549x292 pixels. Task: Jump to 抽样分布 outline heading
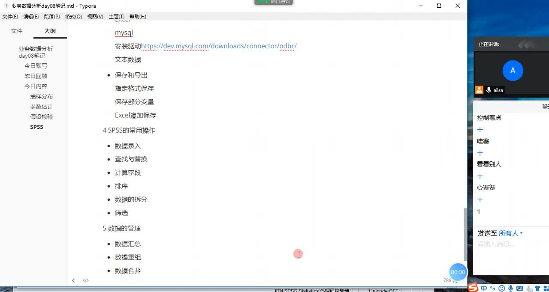(x=42, y=97)
